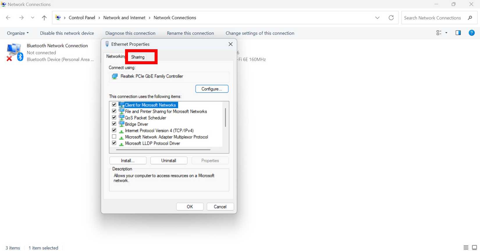This screenshot has width=480, height=251.
Task: Click OK in Ethernet Properties
Action: [x=190, y=207]
